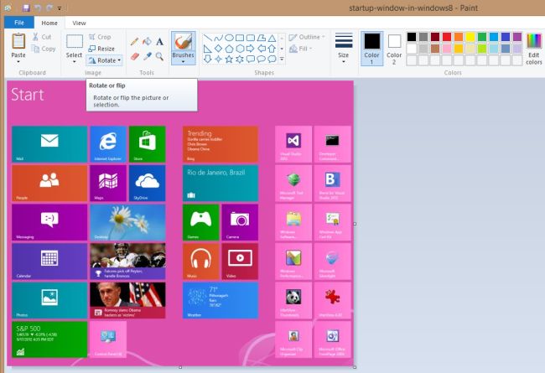545x373 pixels.
Task: Select the Color picker eyedropper tool
Action: pos(147,56)
